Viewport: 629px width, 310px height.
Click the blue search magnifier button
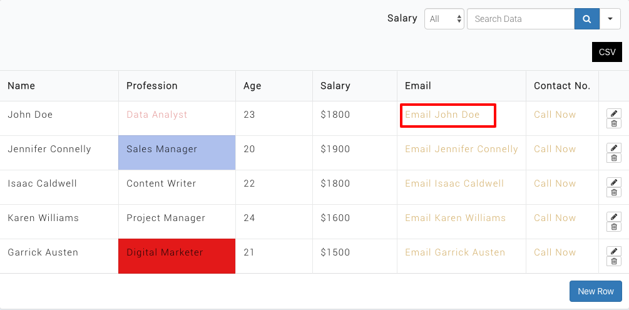pos(586,19)
